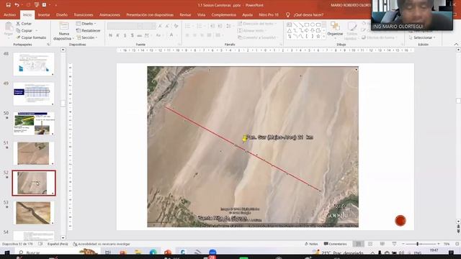
Task: Switch to Normal view icon
Action: point(359,244)
